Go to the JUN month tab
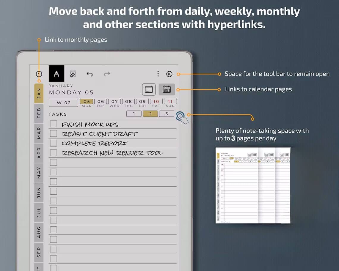 (x=39, y=193)
